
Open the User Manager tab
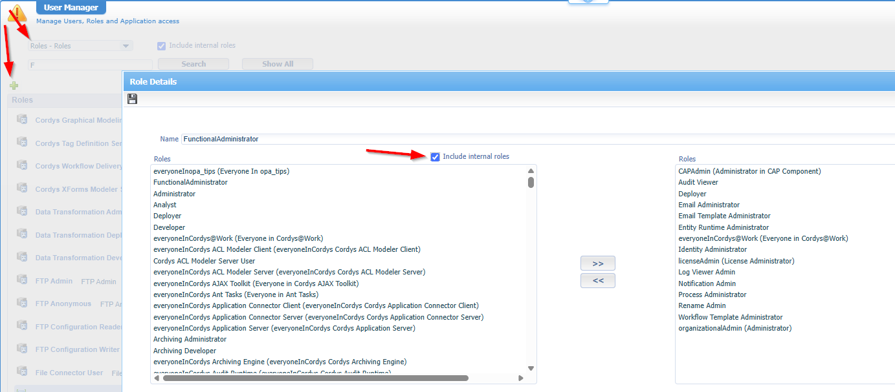[71, 8]
